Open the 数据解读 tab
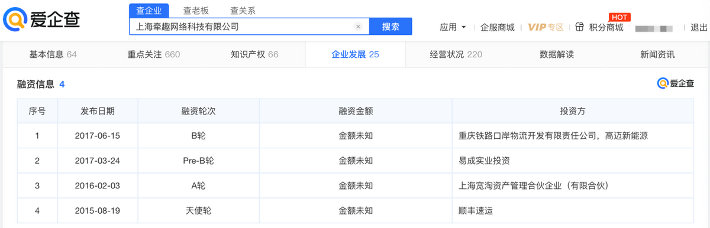Image resolution: width=710 pixels, height=228 pixels. [x=557, y=54]
